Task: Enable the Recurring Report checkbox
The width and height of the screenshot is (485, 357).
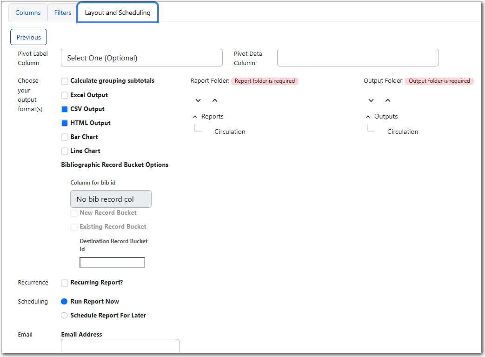Action: click(x=65, y=283)
